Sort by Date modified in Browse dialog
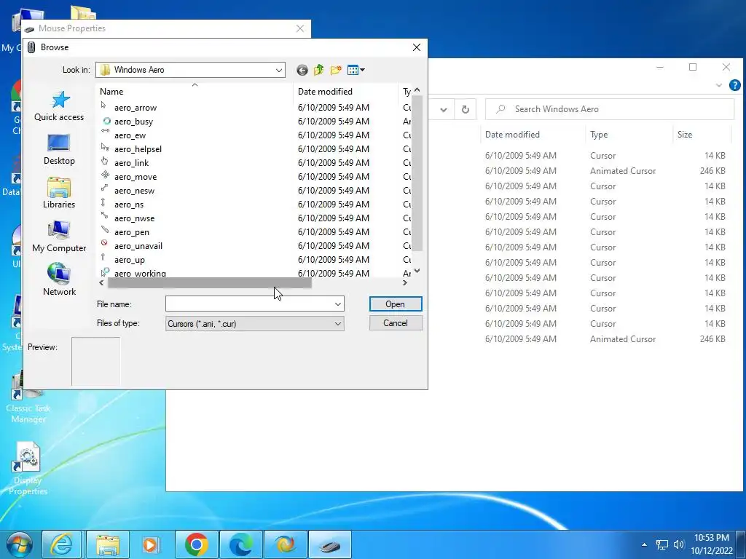746x559 pixels. (345, 92)
